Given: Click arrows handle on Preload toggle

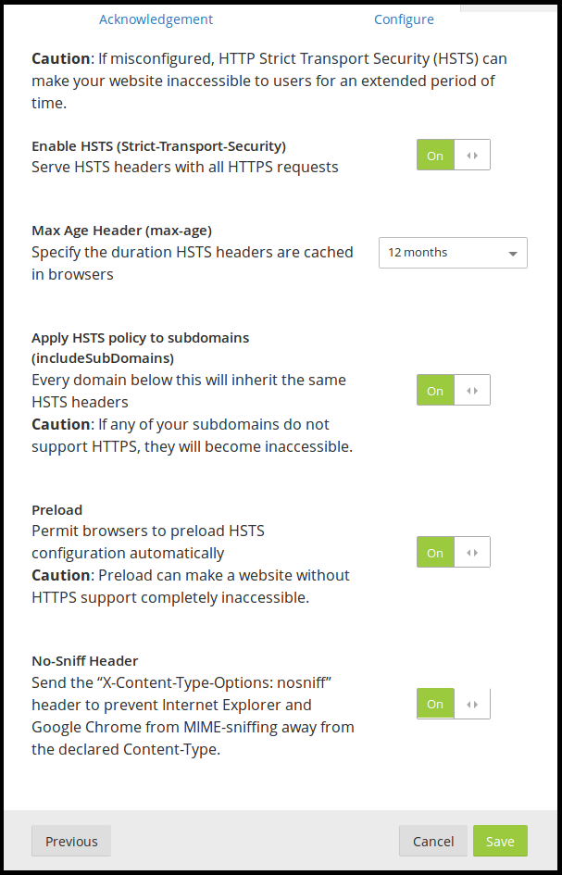Looking at the screenshot, I should tap(472, 553).
